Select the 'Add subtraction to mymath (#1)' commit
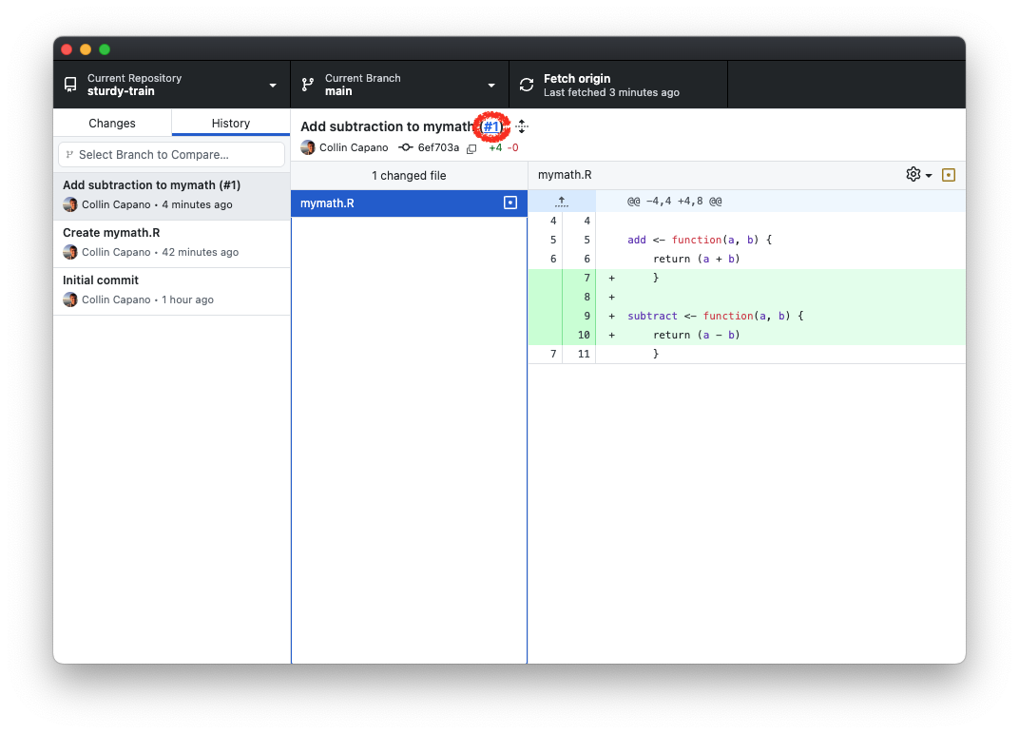Screen dimensions: 1019x734 (x=171, y=195)
